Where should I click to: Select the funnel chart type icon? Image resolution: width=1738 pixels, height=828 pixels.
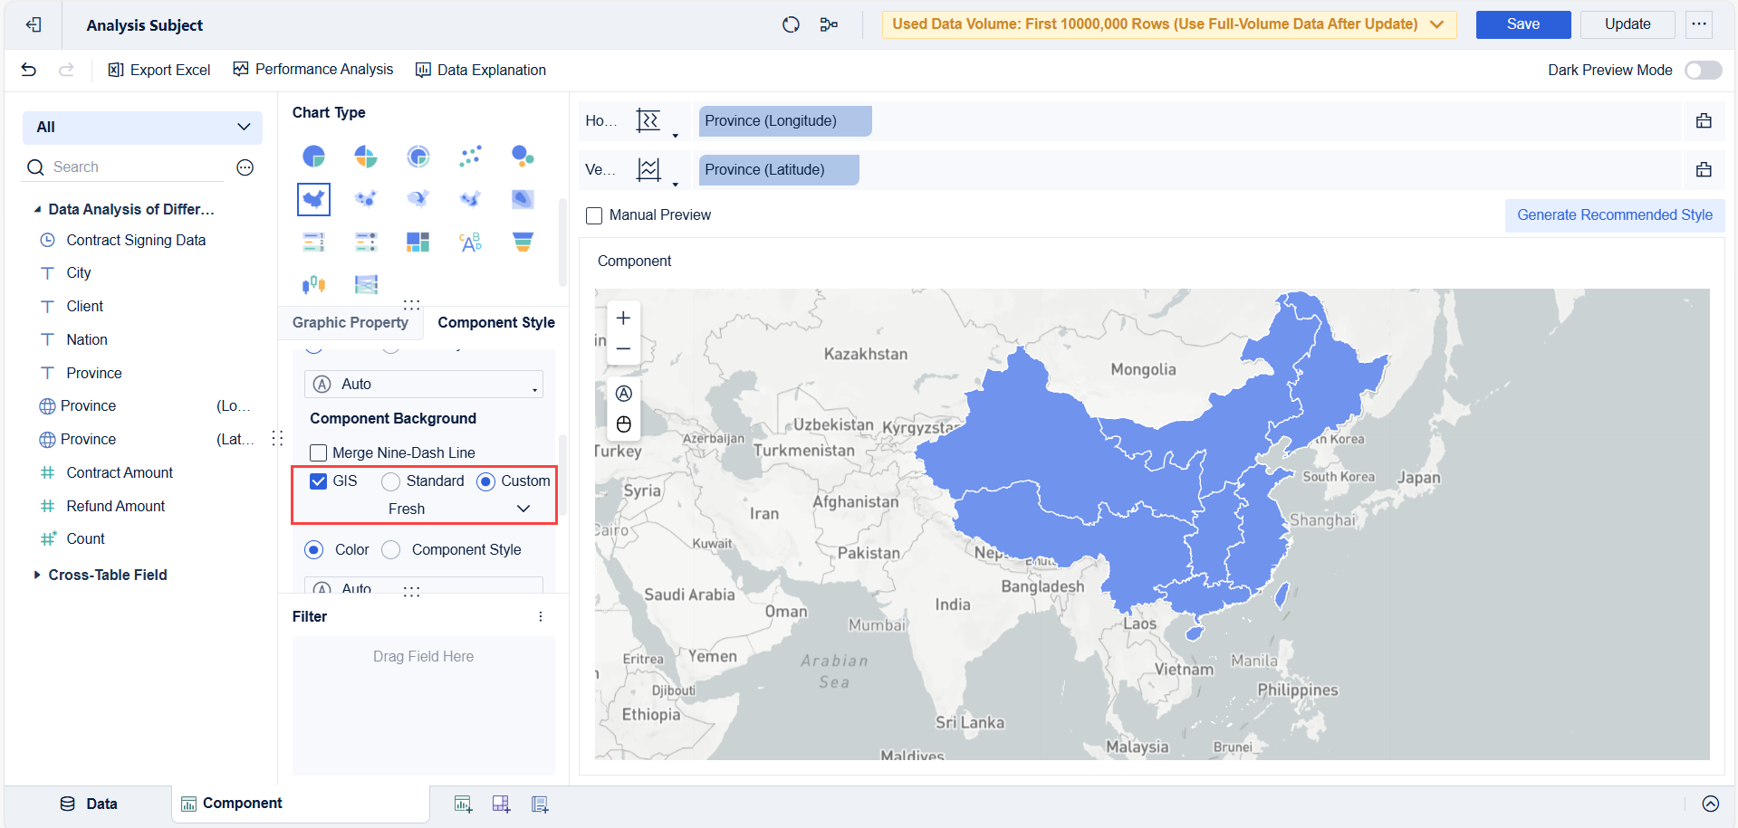523,242
